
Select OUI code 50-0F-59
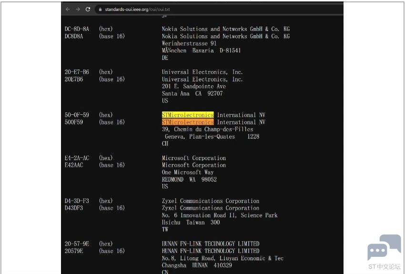coord(77,115)
